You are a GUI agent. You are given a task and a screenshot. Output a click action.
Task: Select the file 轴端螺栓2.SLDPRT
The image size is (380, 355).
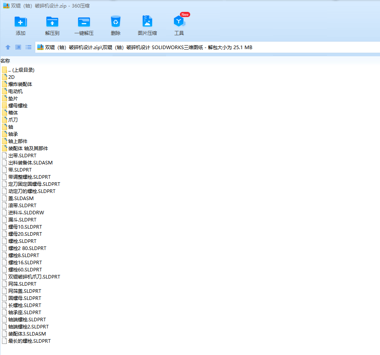pyautogui.click(x=25, y=326)
